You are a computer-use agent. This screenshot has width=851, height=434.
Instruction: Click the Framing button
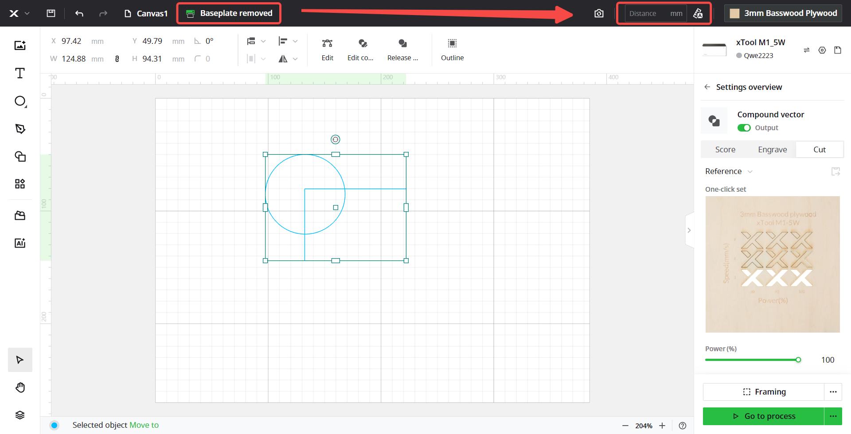(x=764, y=391)
